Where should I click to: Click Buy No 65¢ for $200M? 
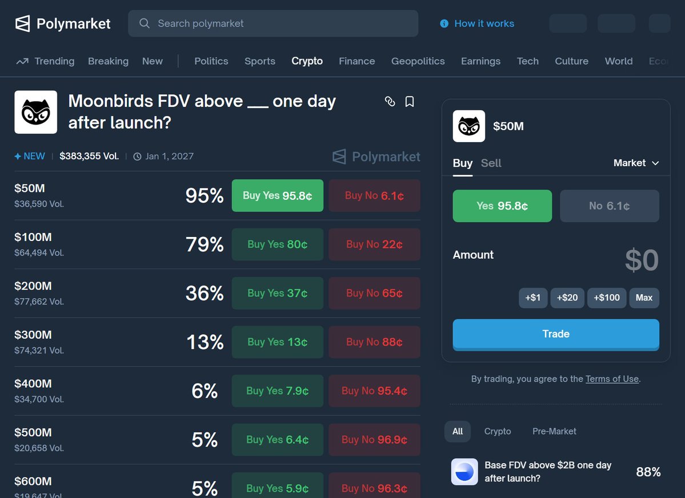click(x=374, y=293)
